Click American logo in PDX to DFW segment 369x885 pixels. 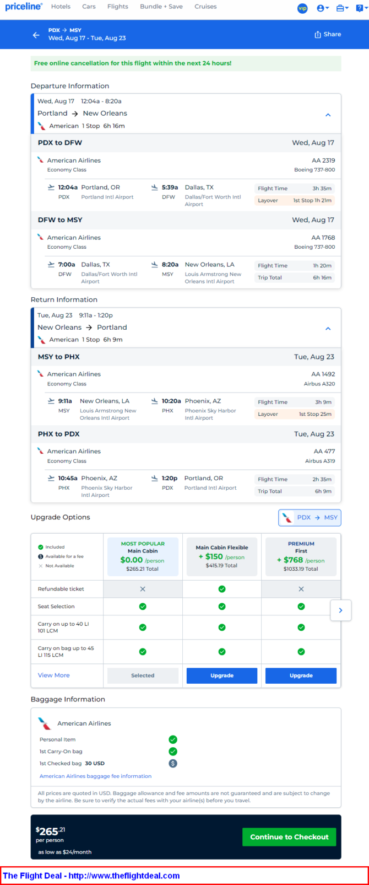click(x=40, y=160)
